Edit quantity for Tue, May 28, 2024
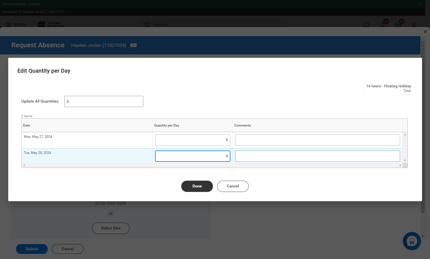 (193, 156)
